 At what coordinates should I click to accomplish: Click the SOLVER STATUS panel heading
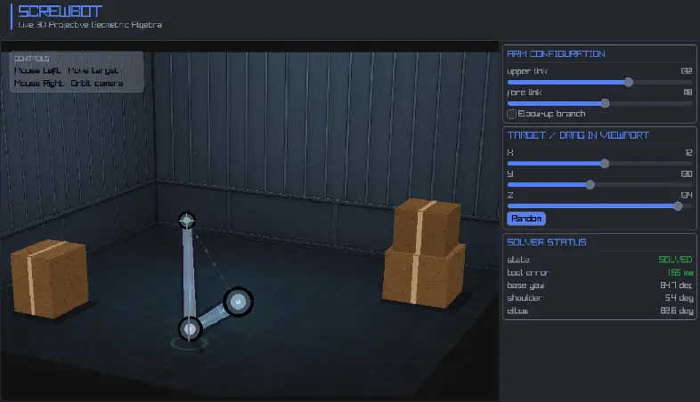pyautogui.click(x=547, y=242)
